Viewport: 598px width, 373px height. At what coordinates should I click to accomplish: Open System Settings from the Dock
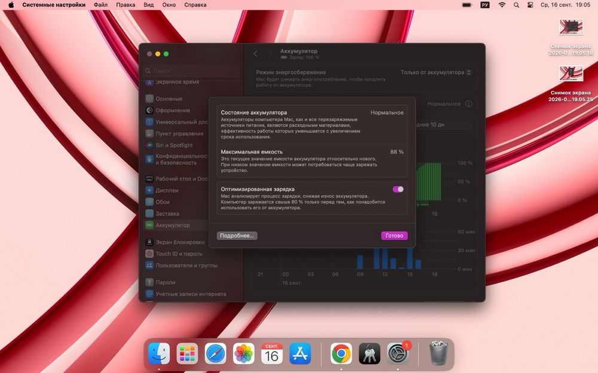point(398,353)
